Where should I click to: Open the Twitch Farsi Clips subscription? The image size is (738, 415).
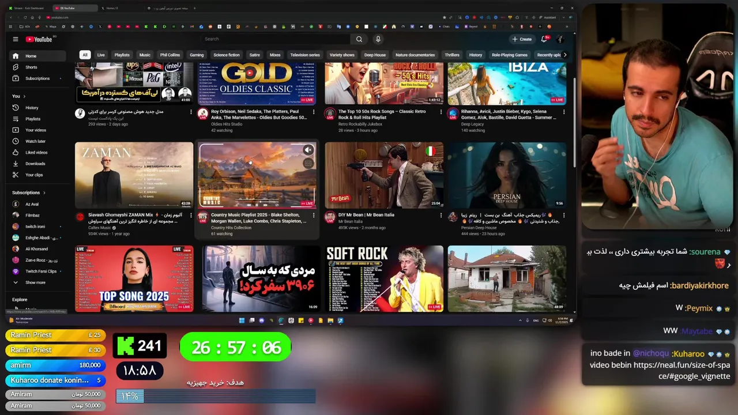pos(39,271)
